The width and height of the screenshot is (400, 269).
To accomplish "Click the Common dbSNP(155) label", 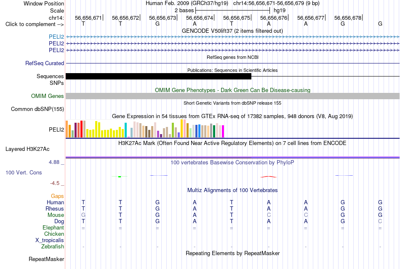I will coord(37,109).
